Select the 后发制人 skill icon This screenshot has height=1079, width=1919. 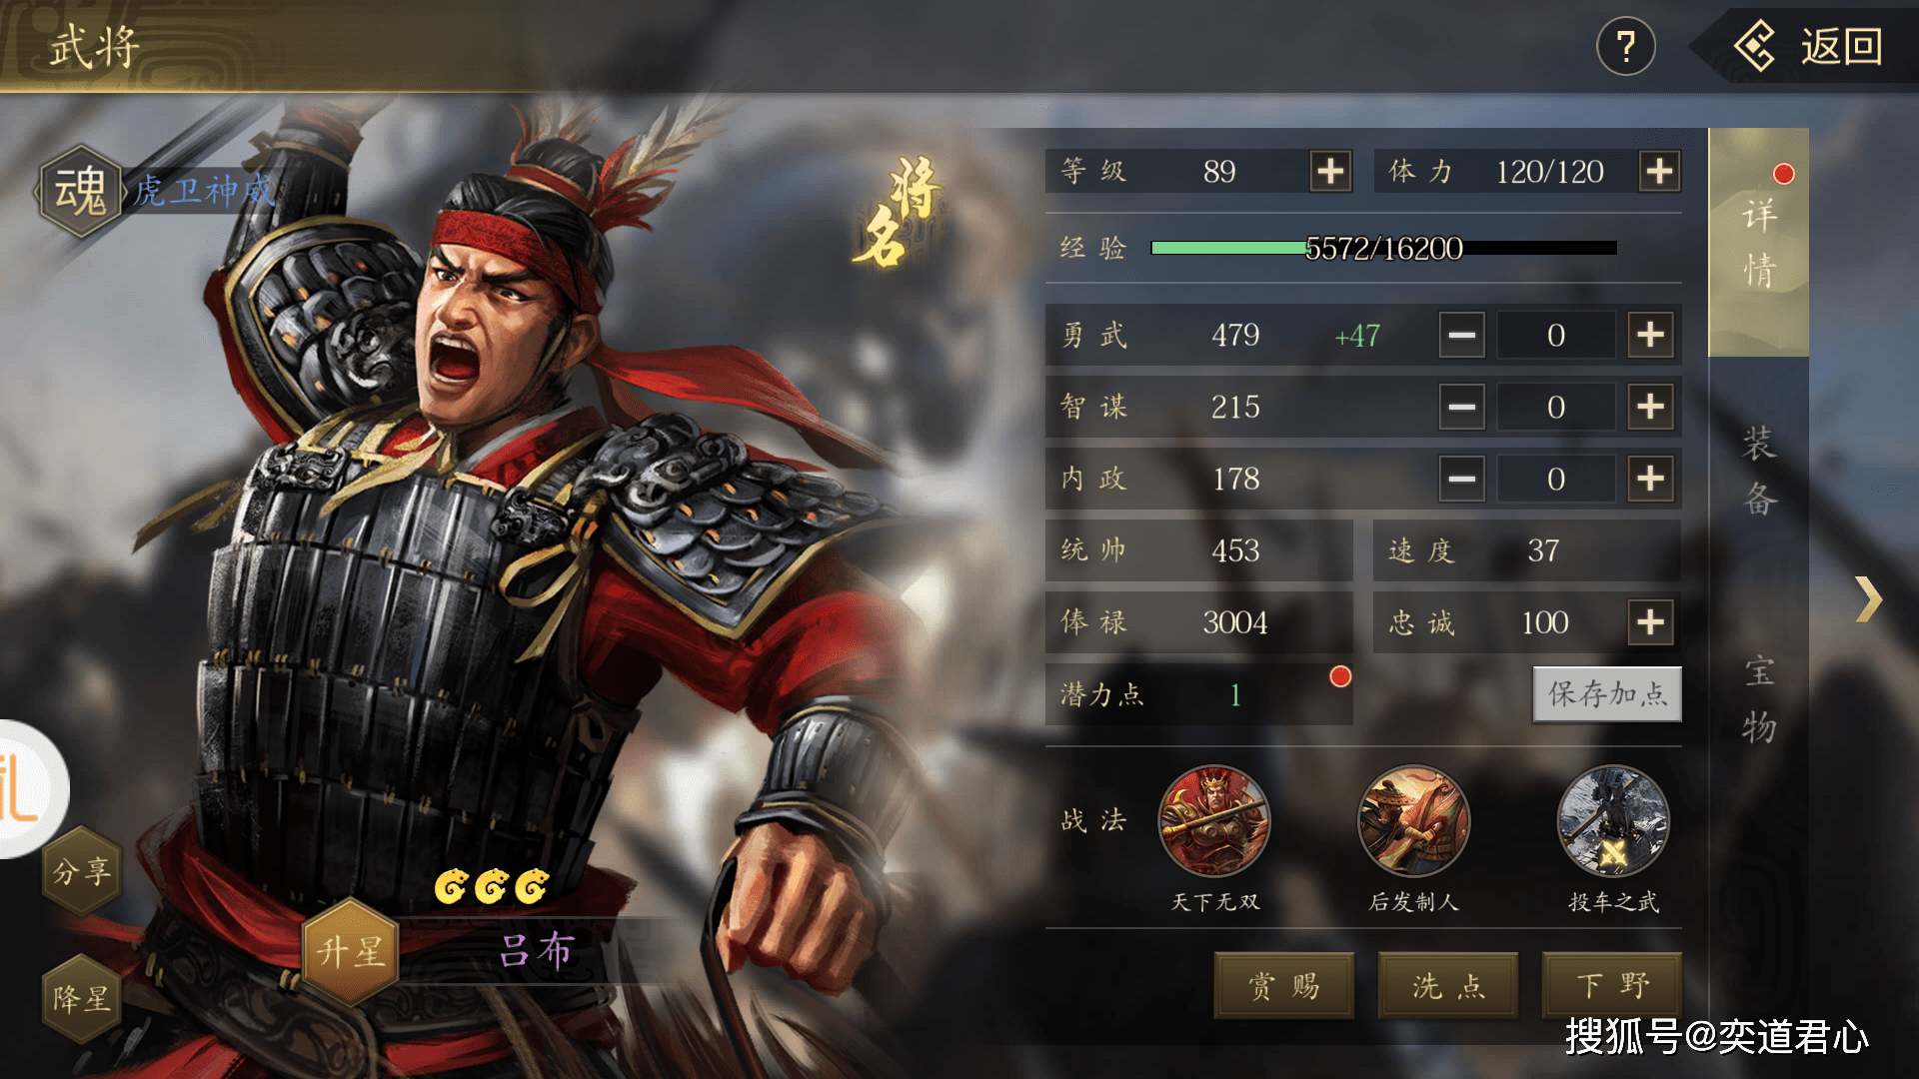click(1413, 821)
